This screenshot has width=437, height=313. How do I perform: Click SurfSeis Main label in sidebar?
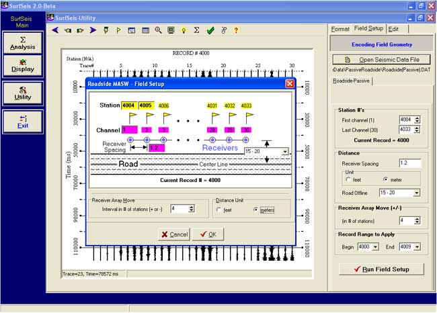click(22, 22)
